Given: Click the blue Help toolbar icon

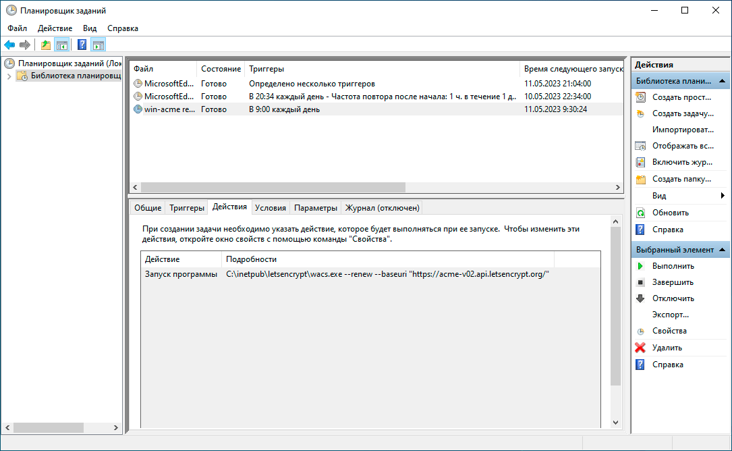Looking at the screenshot, I should pos(82,45).
